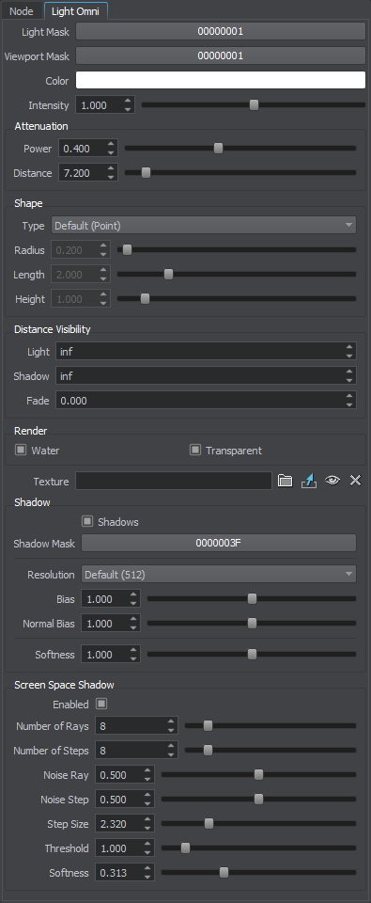Open the white Color swatch picker
371x903 pixels.
point(221,80)
